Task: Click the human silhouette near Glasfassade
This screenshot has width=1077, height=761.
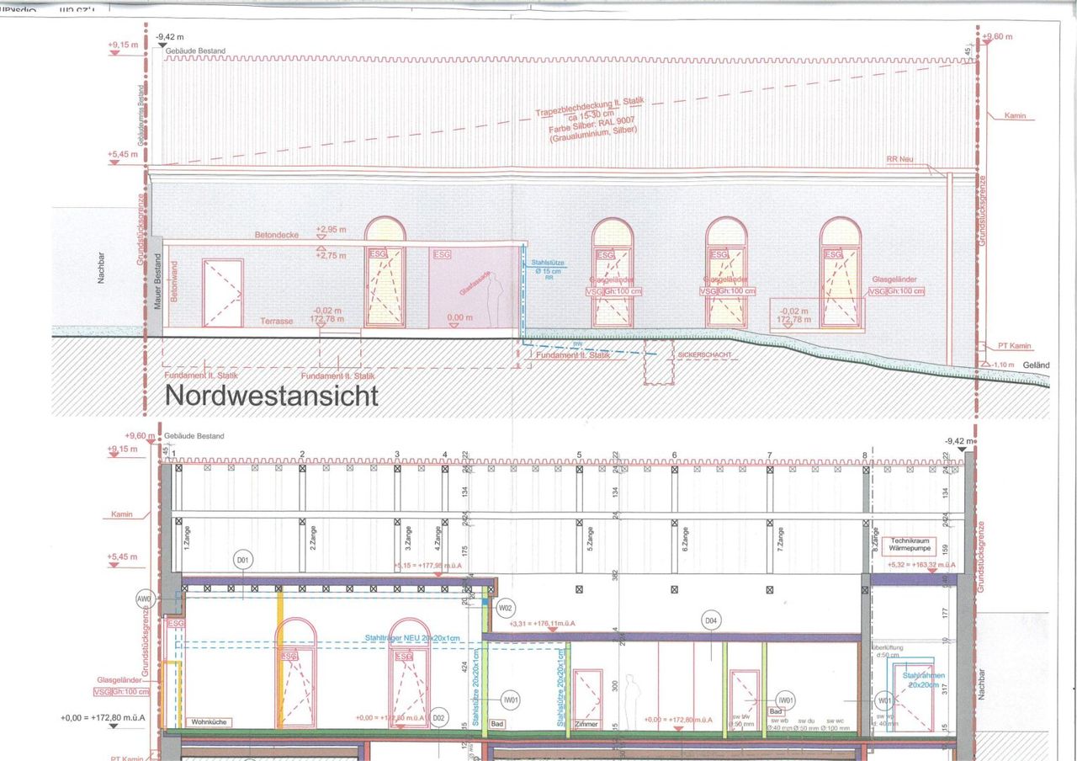Action: 497,298
